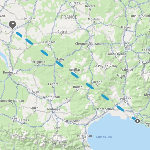This screenshot has width=150, height=150.
Task: Click the Golfe du Lion label
Action: coord(104,137)
